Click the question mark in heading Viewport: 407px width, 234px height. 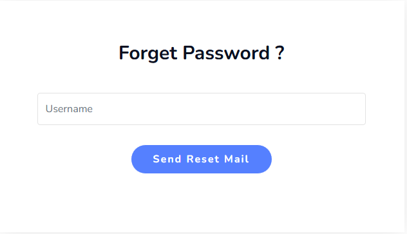tap(279, 53)
